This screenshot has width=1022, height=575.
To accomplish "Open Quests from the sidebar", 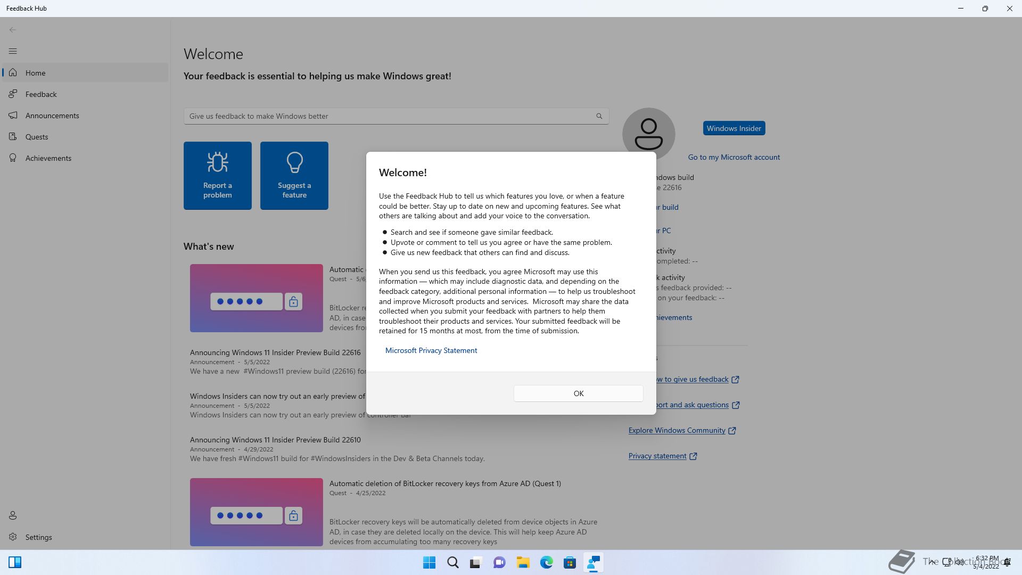I will [85, 137].
